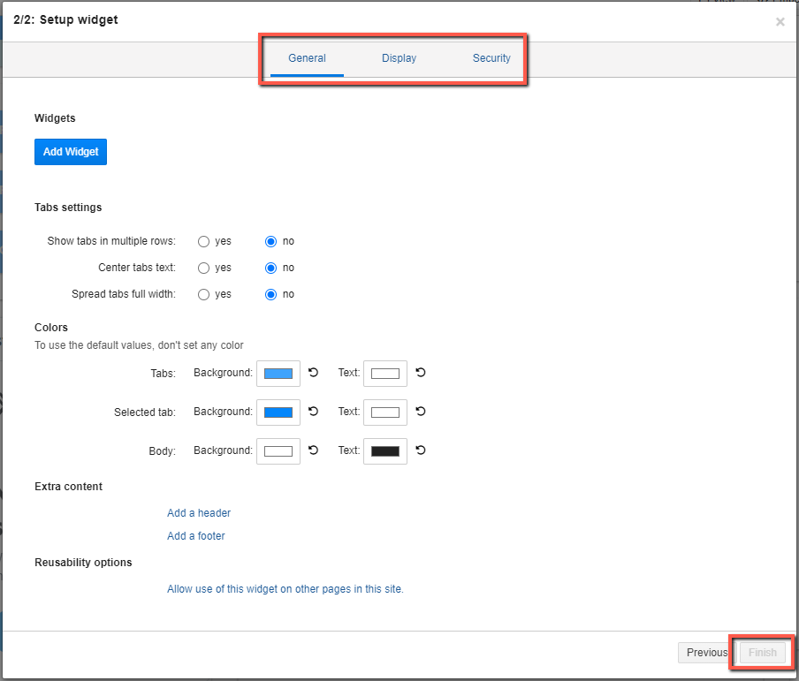Close the Setup widget dialog
The image size is (799, 681).
780,22
